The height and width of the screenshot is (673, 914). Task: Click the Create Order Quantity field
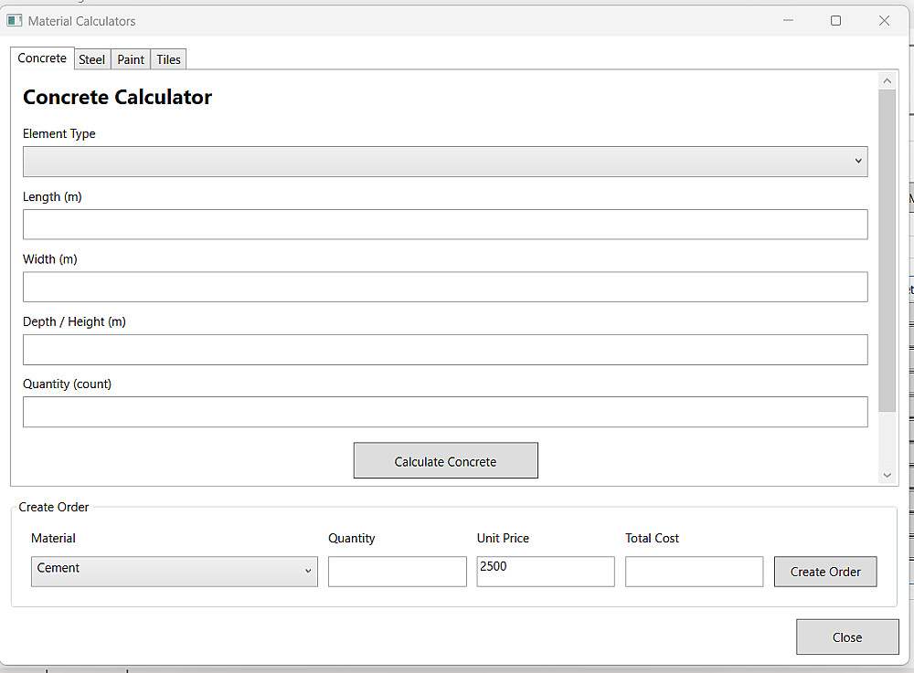click(x=397, y=571)
